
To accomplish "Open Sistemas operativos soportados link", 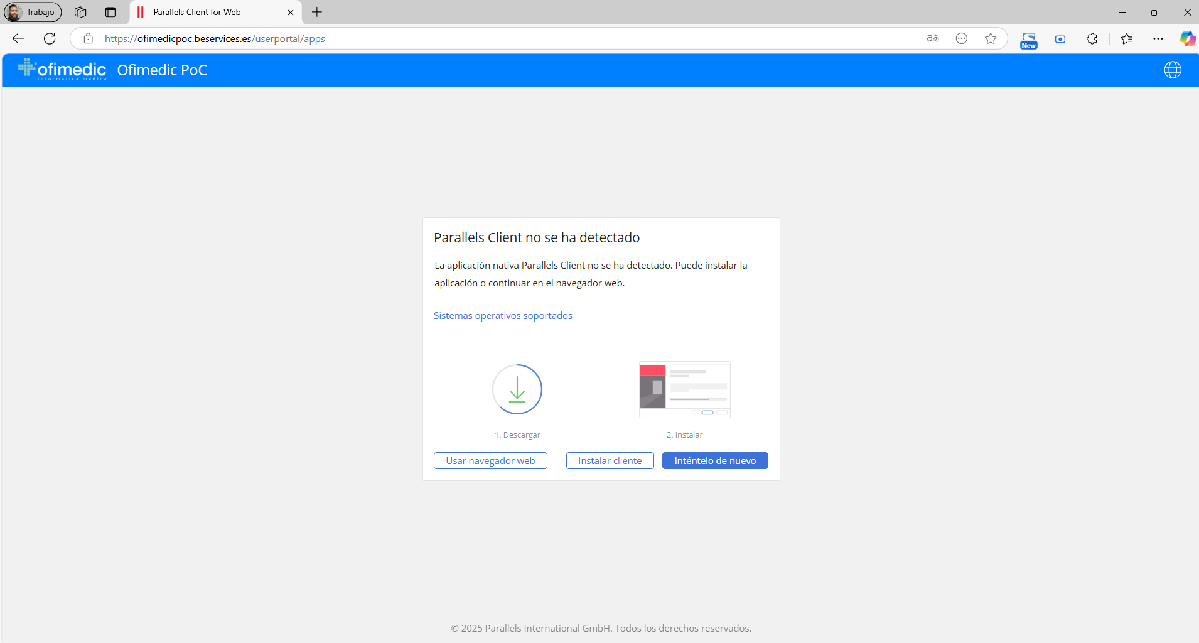I will coord(503,315).
